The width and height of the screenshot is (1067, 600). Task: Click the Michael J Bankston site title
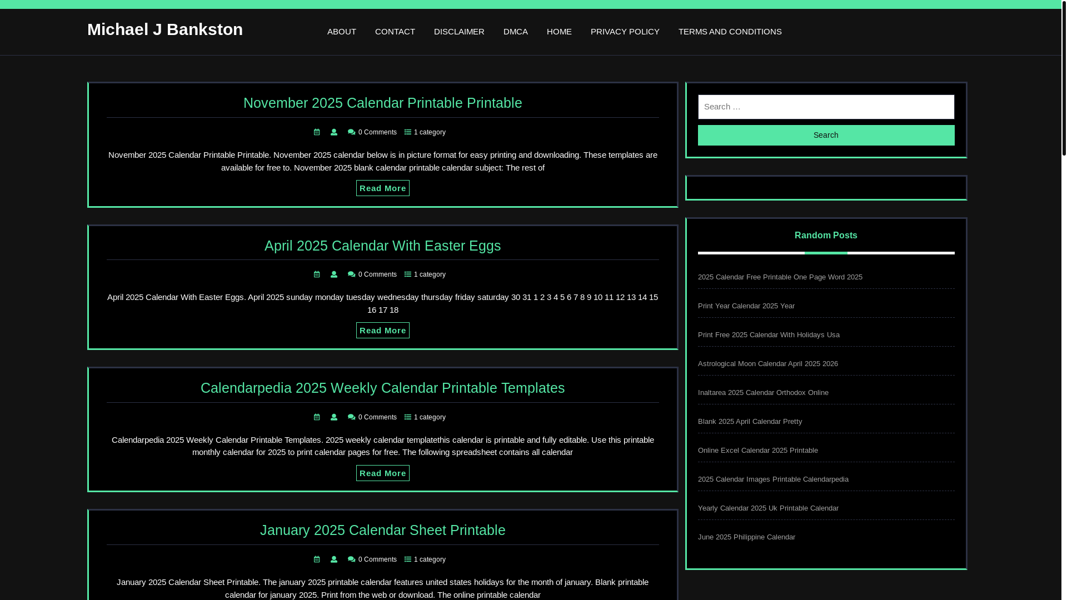(x=165, y=29)
